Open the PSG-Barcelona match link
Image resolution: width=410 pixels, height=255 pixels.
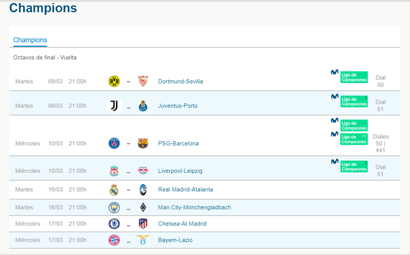178,143
